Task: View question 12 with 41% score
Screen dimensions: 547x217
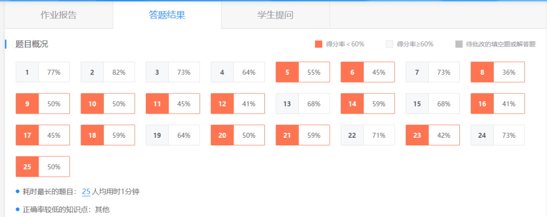Action: click(238, 104)
